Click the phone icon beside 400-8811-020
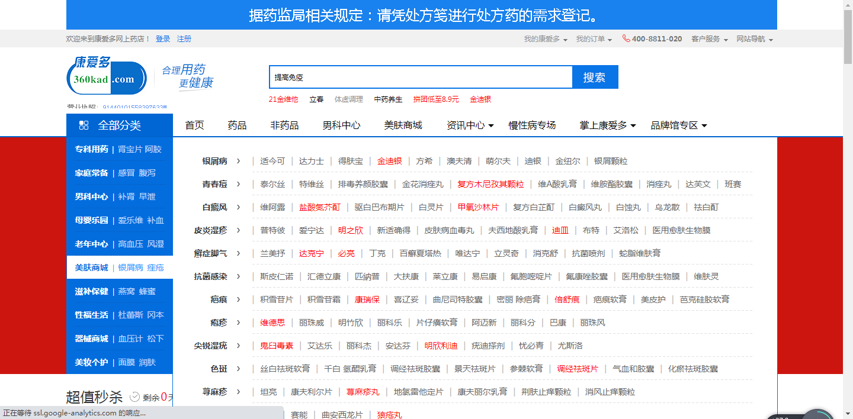Screen dimensions: 853x419 (x=626, y=38)
